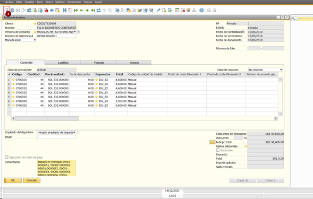Click the Precio unitario column header
The image size is (313, 199).
tap(57, 74)
